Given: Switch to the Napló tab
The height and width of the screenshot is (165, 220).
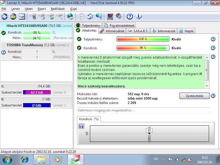Looking at the screenshot, I should [x=186, y=31].
